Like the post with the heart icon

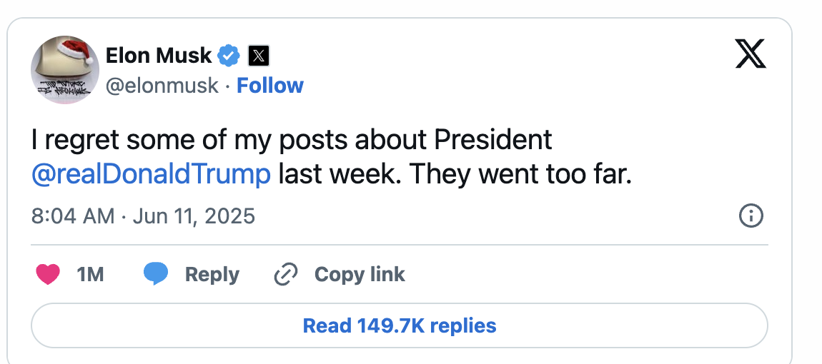pos(47,274)
